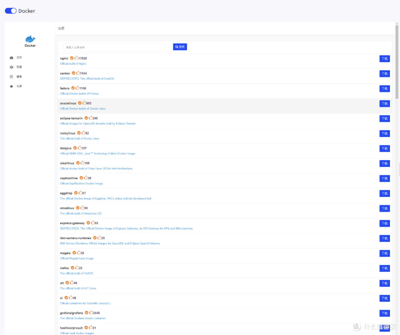Click the vertical scrollbar thumb

[397, 62]
